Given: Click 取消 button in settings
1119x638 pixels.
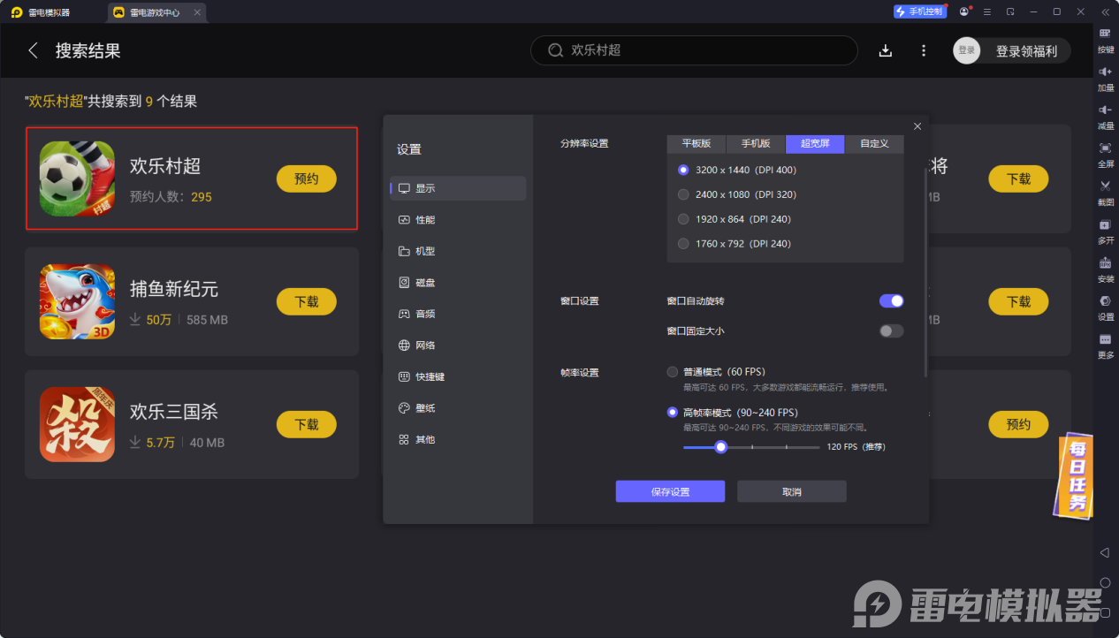Looking at the screenshot, I should [792, 492].
